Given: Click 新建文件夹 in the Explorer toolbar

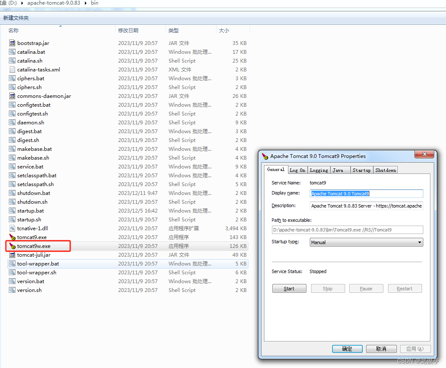Looking at the screenshot, I should tap(16, 18).
